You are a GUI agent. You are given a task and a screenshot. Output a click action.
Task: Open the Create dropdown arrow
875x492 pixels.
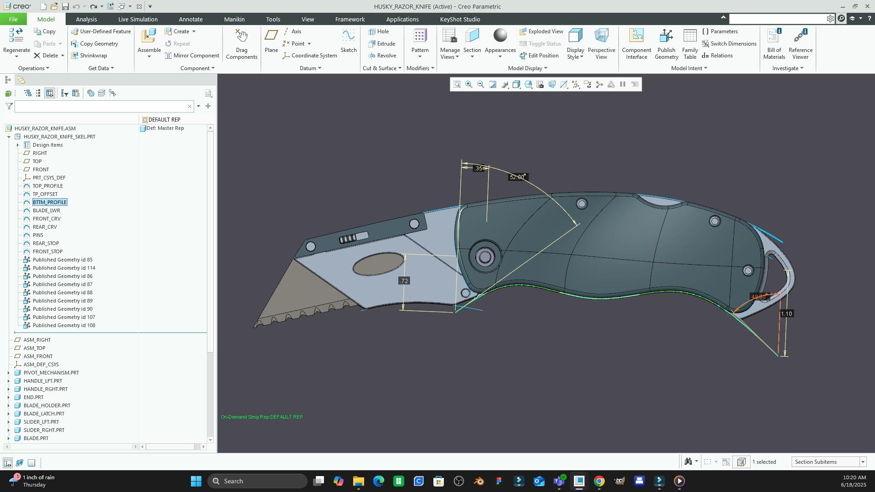(194, 31)
